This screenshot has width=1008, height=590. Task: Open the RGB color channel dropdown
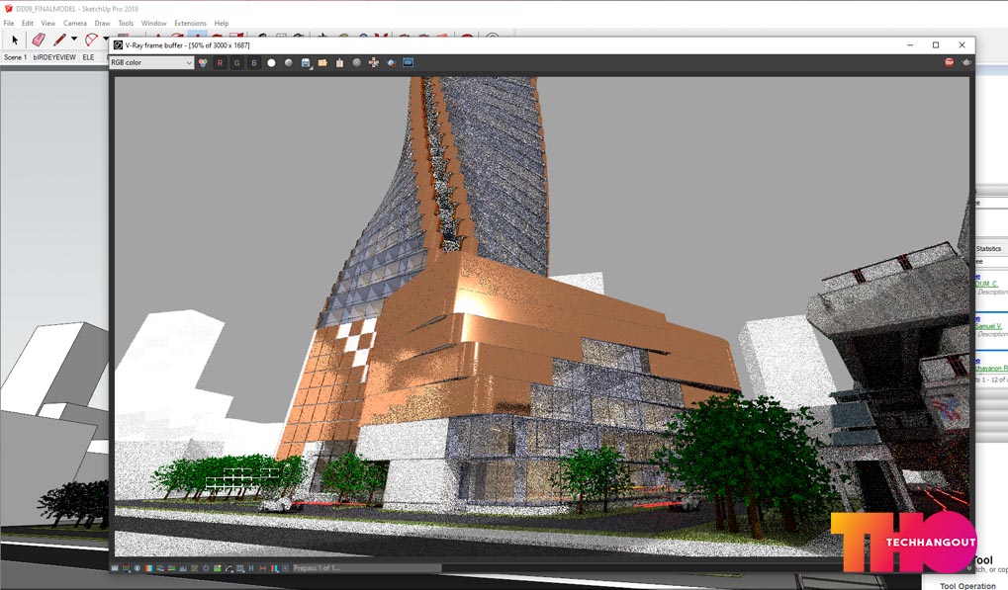tap(151, 63)
